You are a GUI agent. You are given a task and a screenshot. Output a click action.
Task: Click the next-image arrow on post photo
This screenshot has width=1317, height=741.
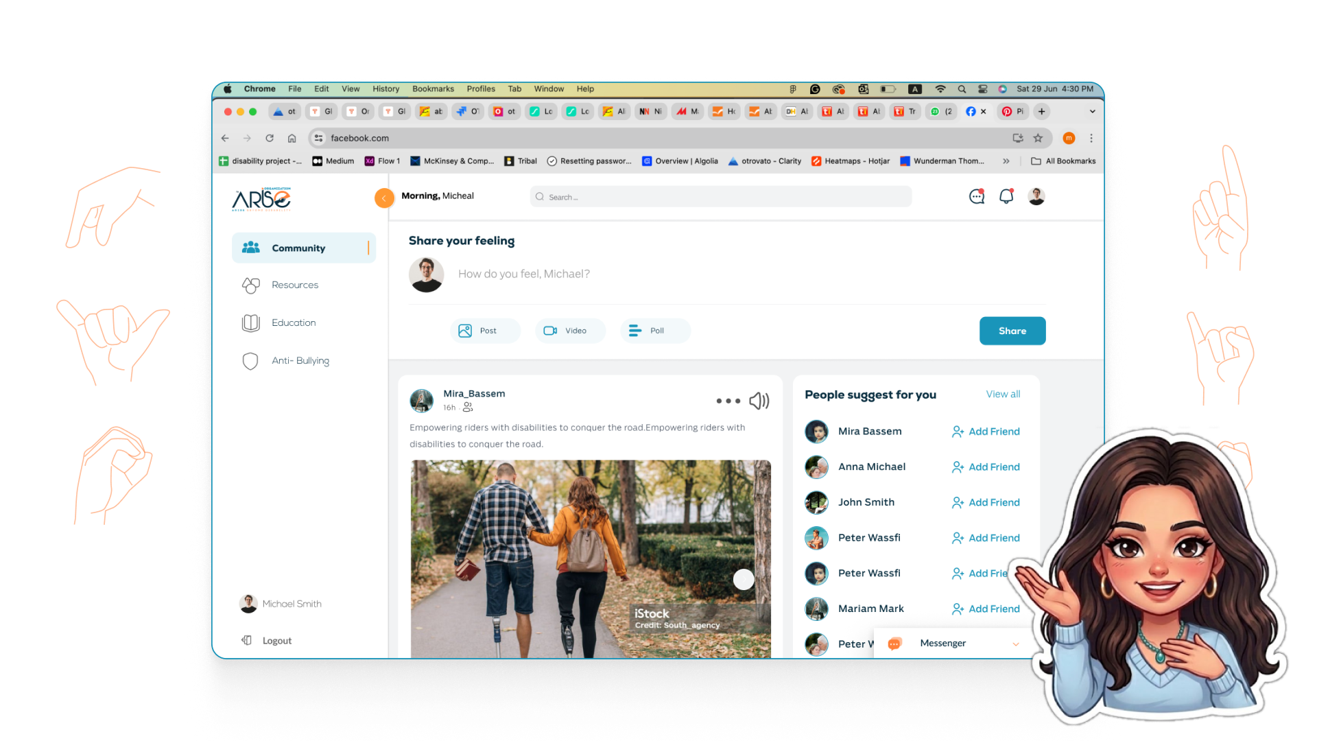(744, 580)
